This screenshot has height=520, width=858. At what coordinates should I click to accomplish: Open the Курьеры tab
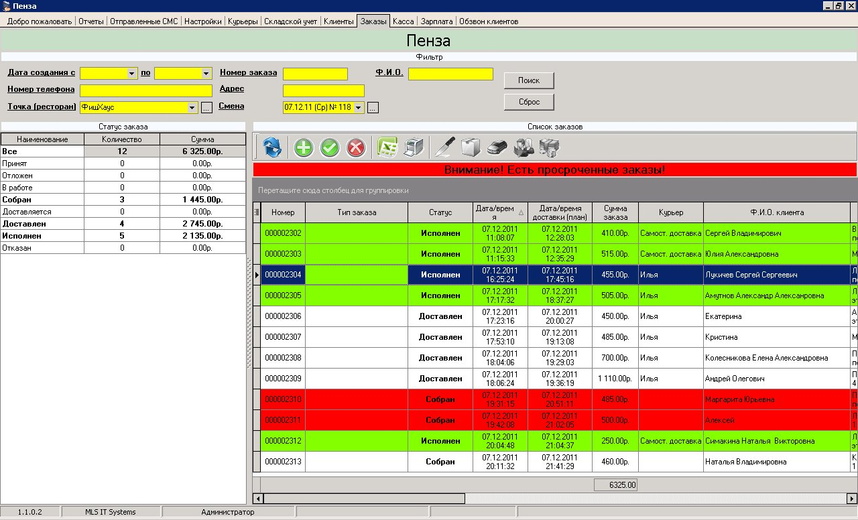(243, 21)
